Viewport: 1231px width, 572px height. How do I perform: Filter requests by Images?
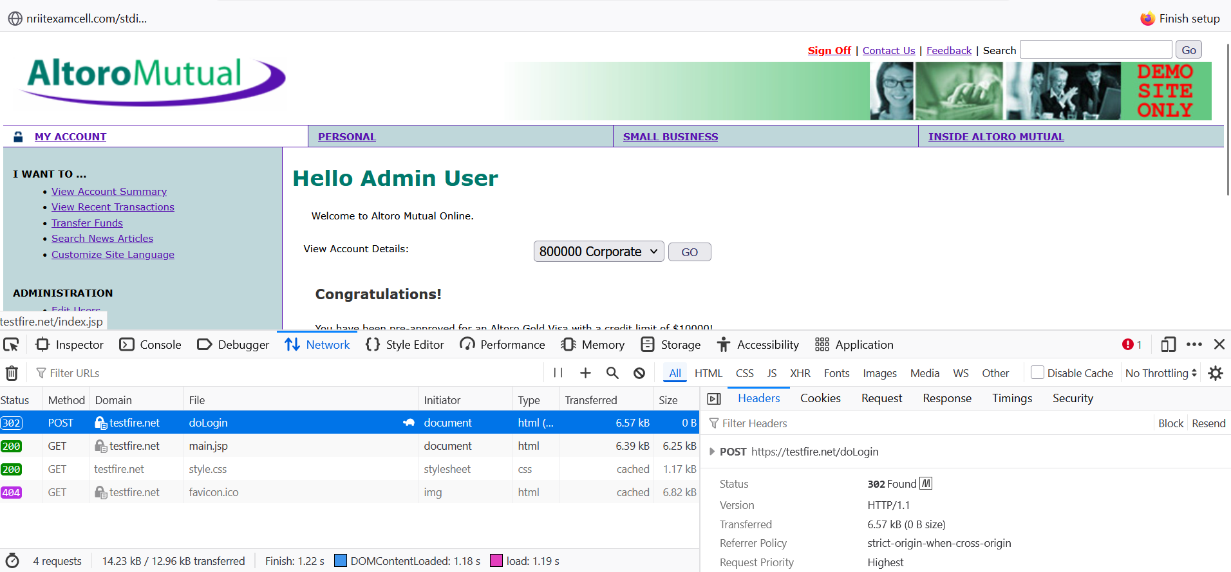879,373
